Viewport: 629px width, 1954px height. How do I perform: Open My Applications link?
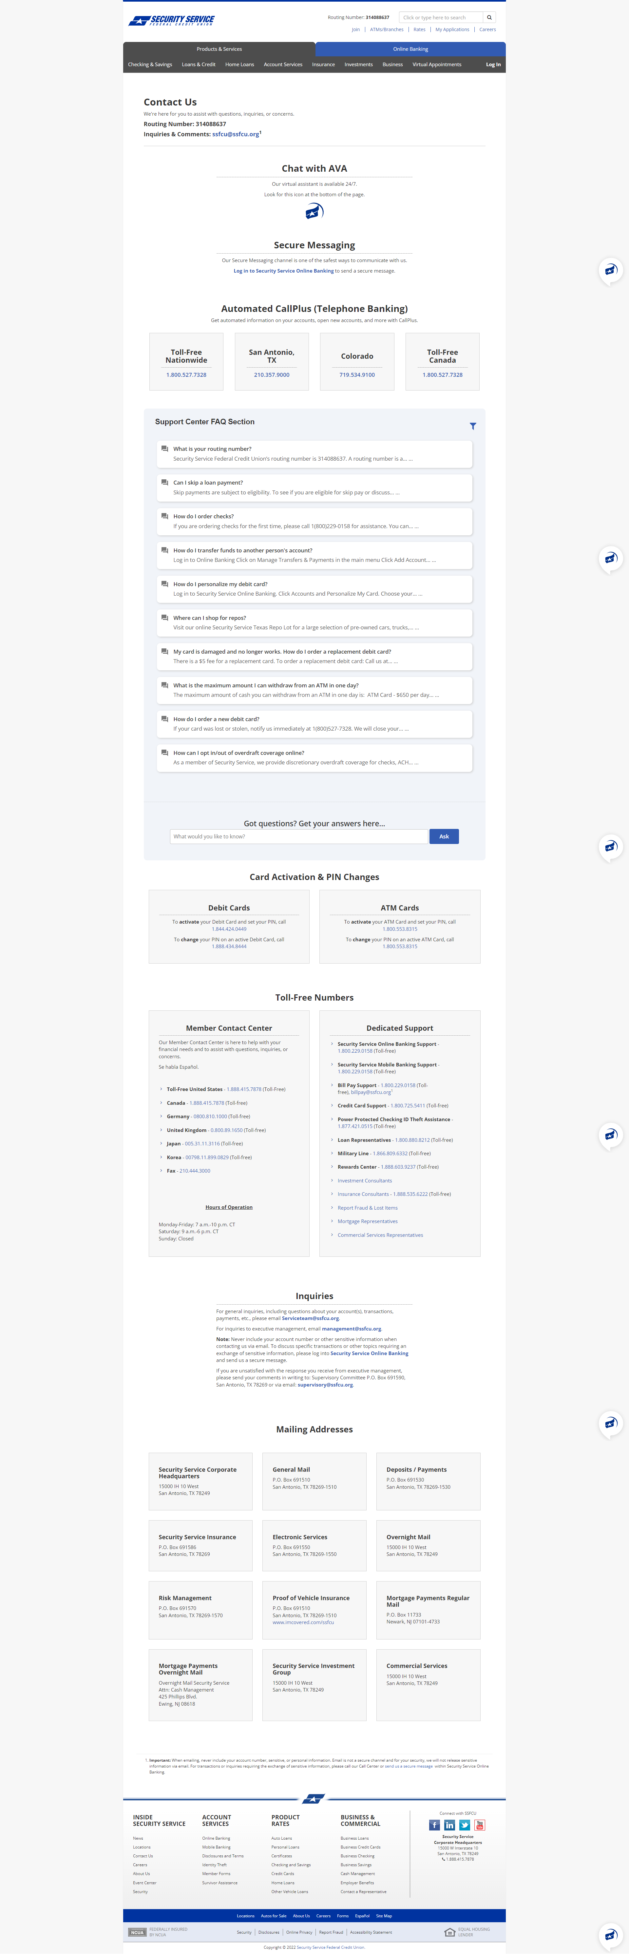point(452,29)
